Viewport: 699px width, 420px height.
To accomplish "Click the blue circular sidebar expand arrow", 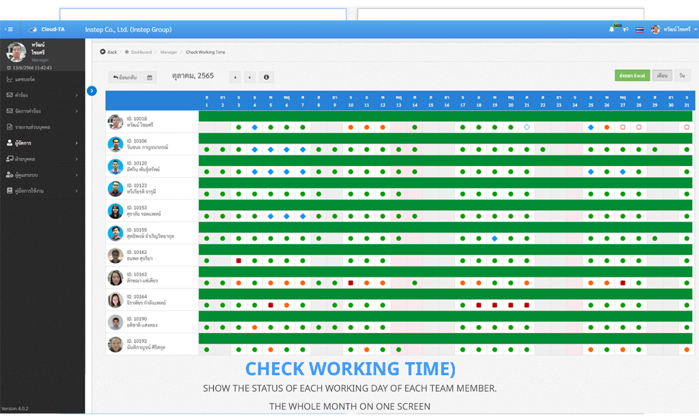I will (x=92, y=91).
